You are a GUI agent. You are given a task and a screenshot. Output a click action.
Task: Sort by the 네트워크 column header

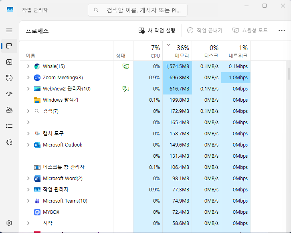pyautogui.click(x=236, y=51)
